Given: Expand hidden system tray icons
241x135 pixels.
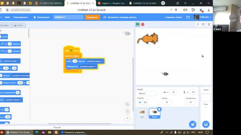Looking at the screenshot, I should [x=167, y=132].
